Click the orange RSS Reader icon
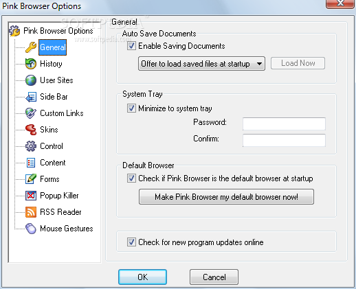 click(x=31, y=212)
